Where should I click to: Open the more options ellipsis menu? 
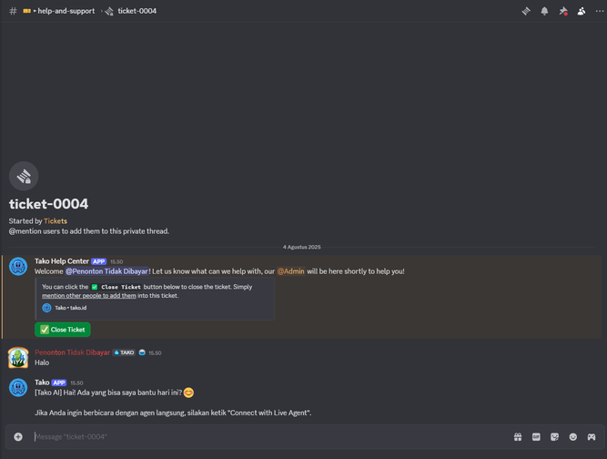(x=599, y=11)
